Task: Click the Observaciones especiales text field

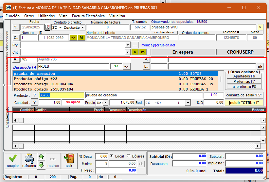Action: pyautogui.click(x=203, y=27)
